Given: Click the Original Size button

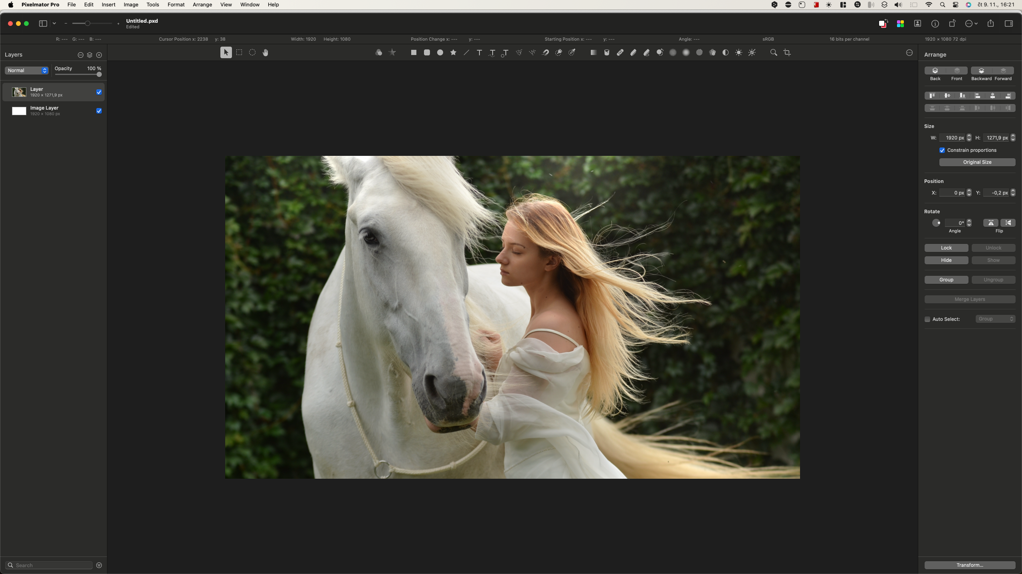Looking at the screenshot, I should click(977, 162).
